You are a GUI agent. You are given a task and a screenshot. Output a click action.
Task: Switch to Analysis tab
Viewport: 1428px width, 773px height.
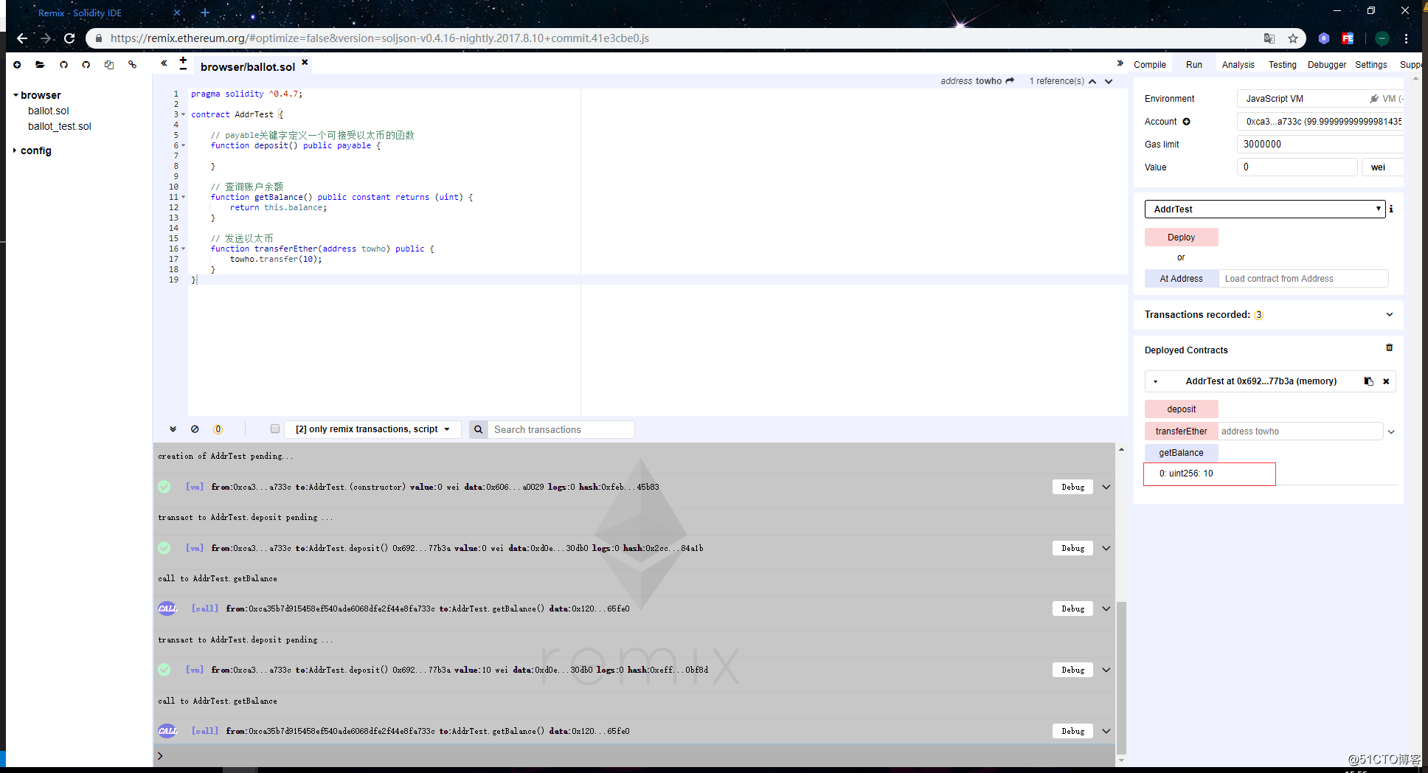[x=1238, y=65]
